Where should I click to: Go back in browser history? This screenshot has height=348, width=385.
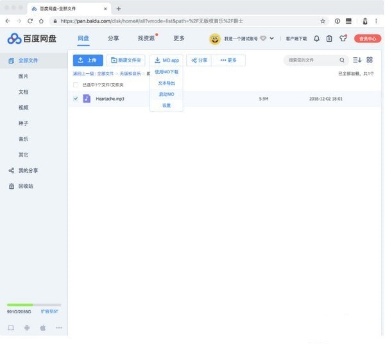coord(8,21)
